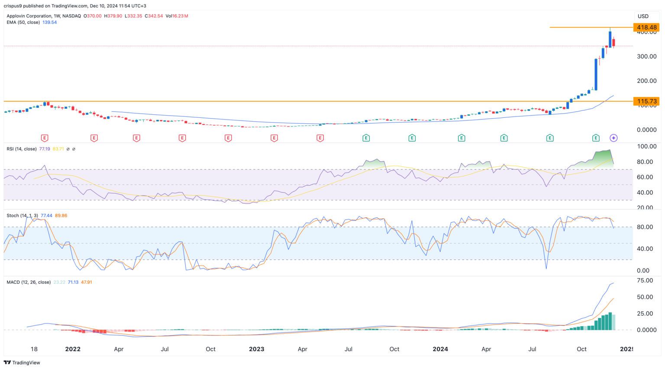Click the orange 115.73 price label
Image resolution: width=665 pixels, height=369 pixels.
(647, 101)
